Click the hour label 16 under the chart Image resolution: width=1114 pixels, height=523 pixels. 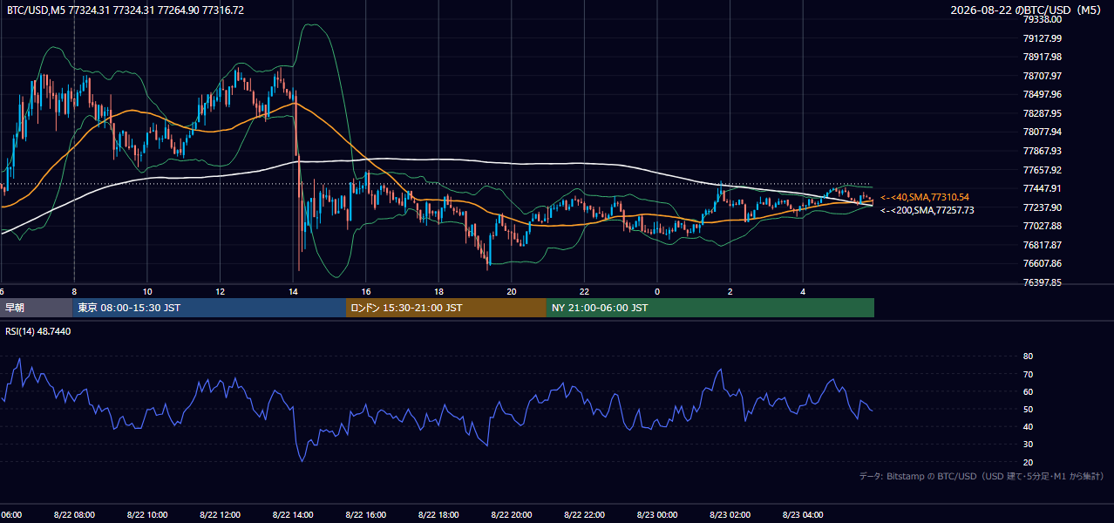pos(366,291)
